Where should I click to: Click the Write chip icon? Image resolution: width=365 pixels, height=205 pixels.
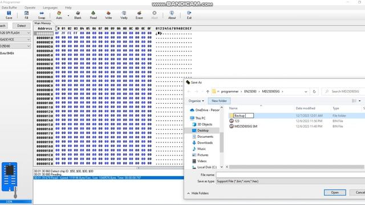pos(108,15)
